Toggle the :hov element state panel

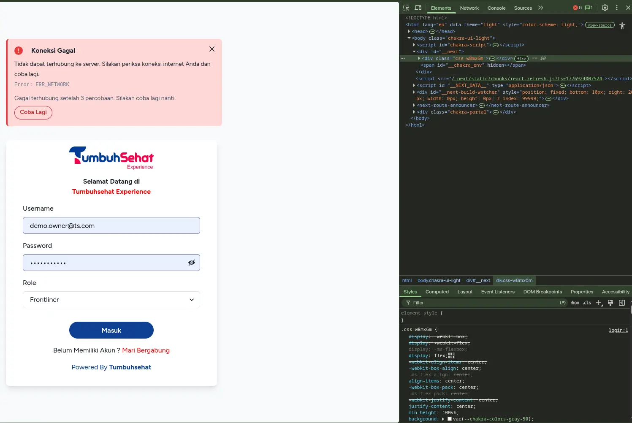[575, 303]
